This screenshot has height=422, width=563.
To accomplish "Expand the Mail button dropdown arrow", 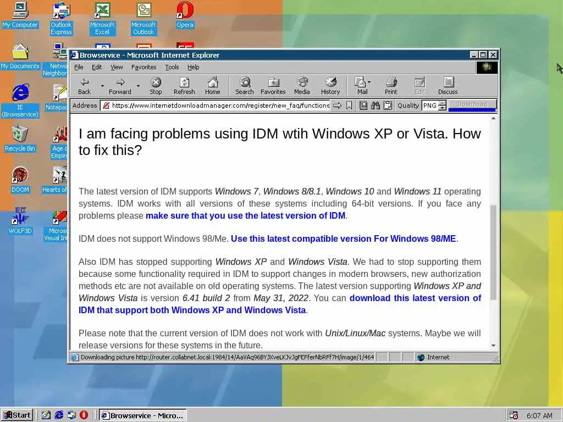I will click(369, 82).
